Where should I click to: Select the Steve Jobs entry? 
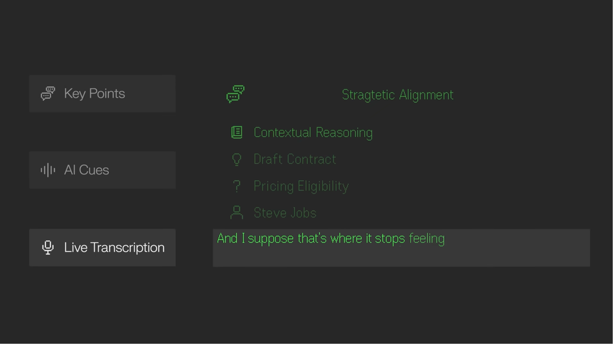(285, 213)
